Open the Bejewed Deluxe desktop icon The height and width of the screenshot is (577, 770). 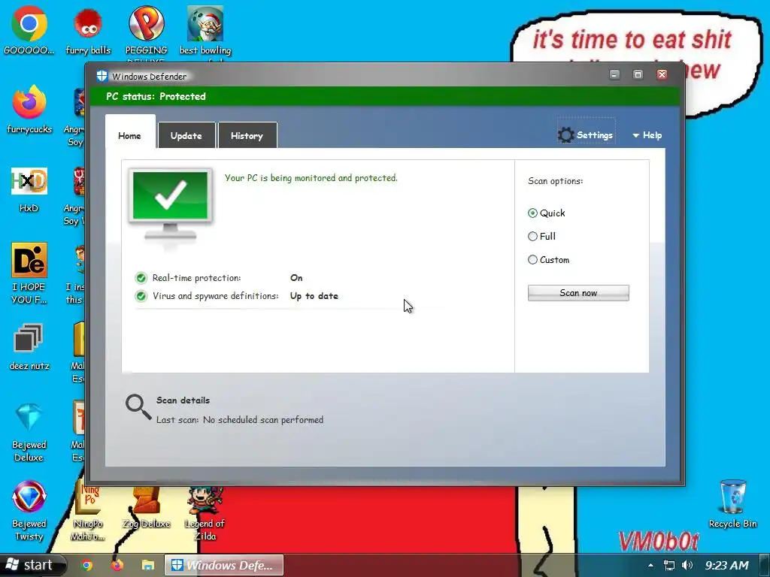coord(29,432)
